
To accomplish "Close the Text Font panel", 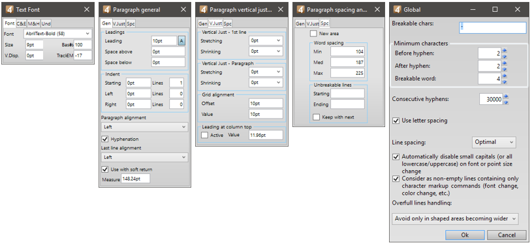I will pyautogui.click(x=87, y=10).
